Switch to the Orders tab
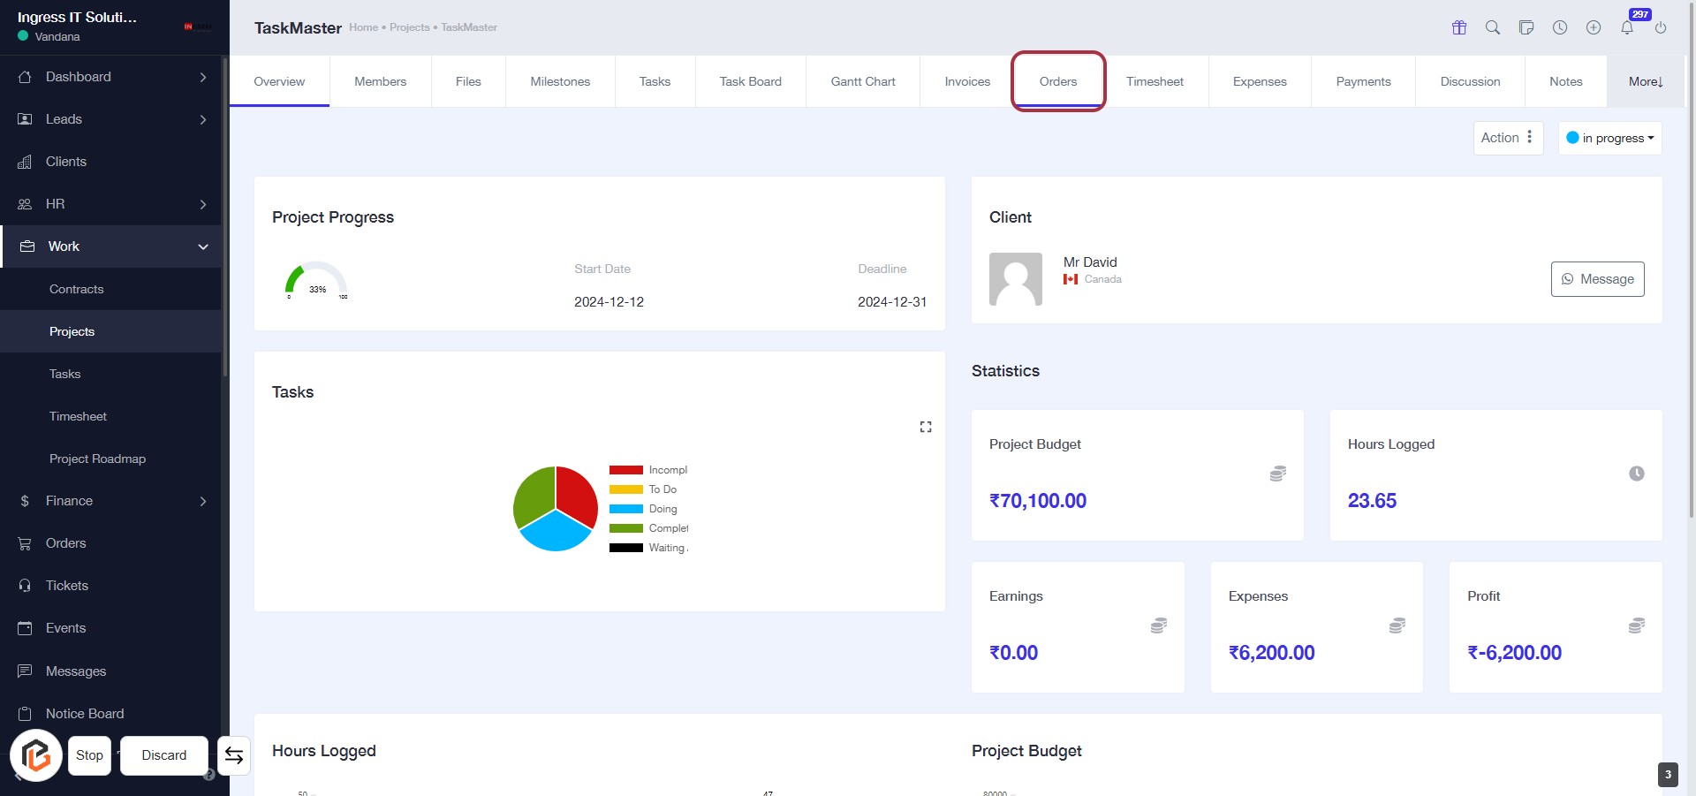Screen dimensions: 1696x796 (x=1058, y=81)
